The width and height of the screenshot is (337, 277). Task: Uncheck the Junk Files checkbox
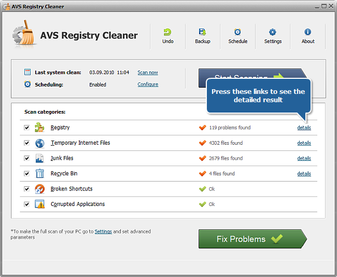pyautogui.click(x=26, y=158)
